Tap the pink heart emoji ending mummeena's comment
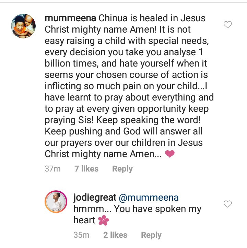Viewport: 247px width, 248px height. click(170, 154)
